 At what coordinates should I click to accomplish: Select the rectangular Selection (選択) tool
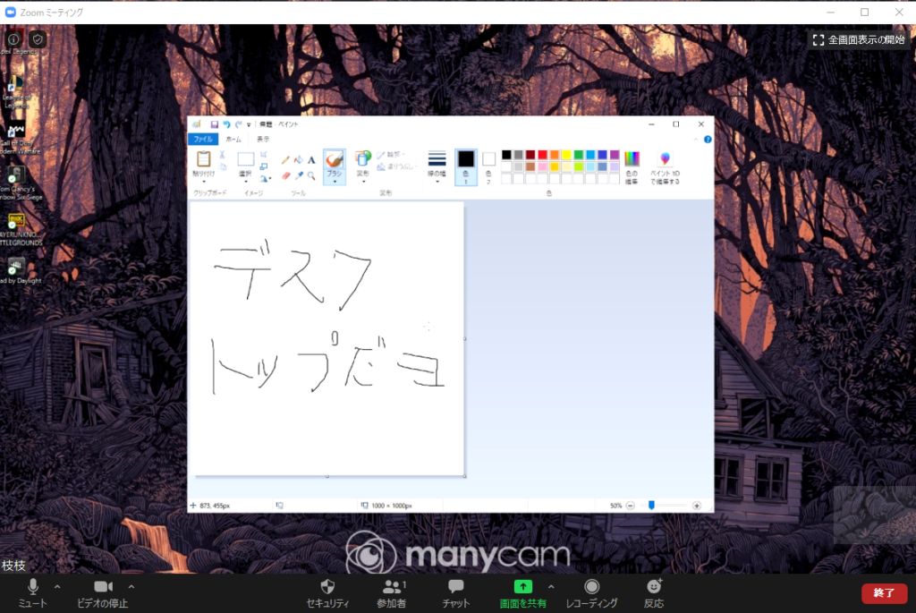245,159
